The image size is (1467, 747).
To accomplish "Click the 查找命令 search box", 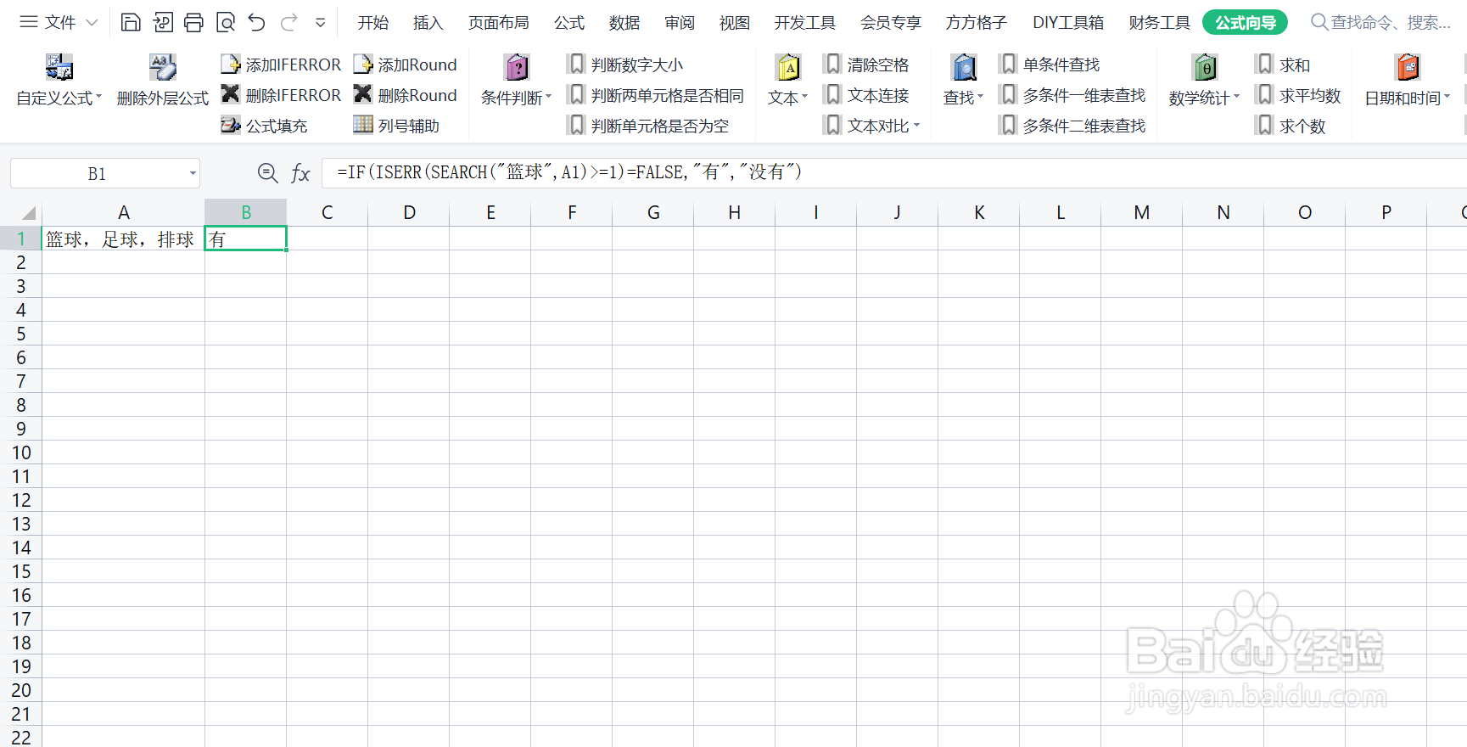I will (x=1381, y=23).
